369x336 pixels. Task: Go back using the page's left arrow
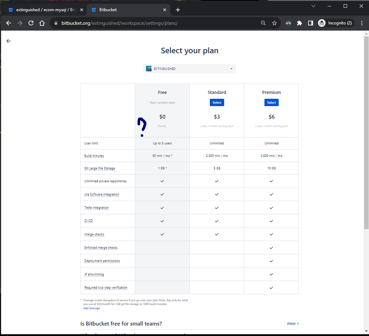click(9, 41)
